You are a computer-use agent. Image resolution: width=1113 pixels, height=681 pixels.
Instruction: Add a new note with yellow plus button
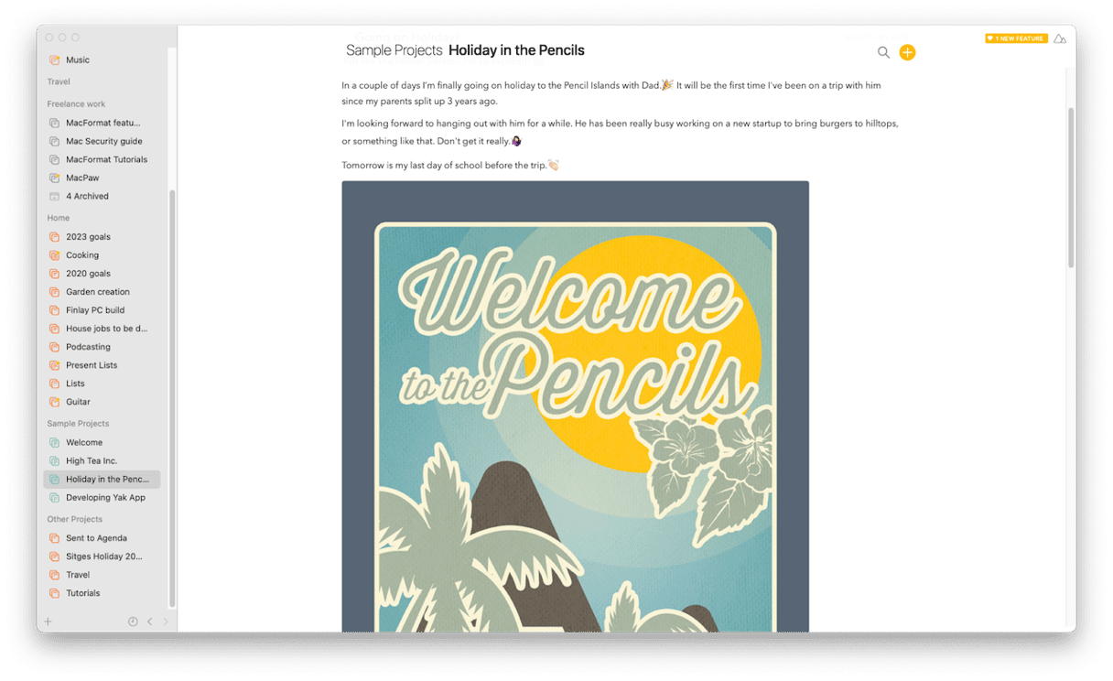click(x=907, y=52)
